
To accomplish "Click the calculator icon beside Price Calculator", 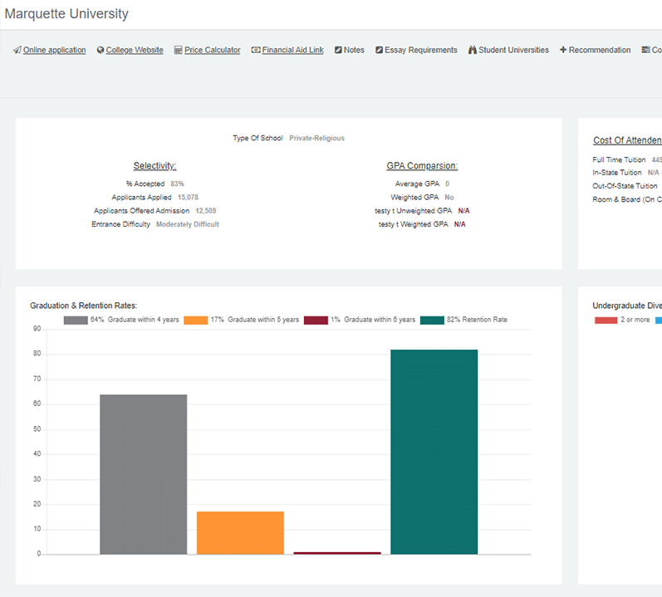I will click(178, 50).
